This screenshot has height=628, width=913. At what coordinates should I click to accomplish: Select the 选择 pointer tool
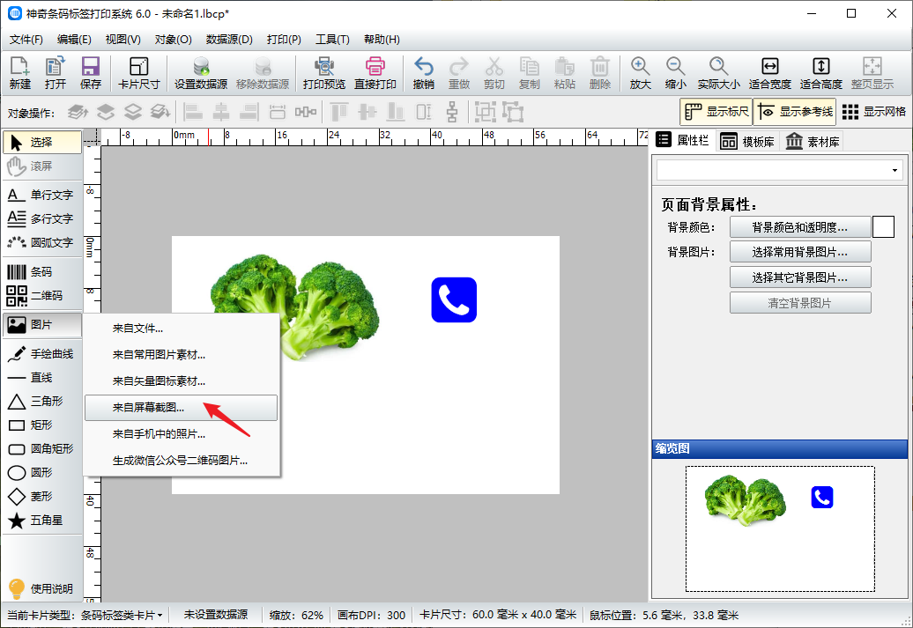click(x=42, y=142)
